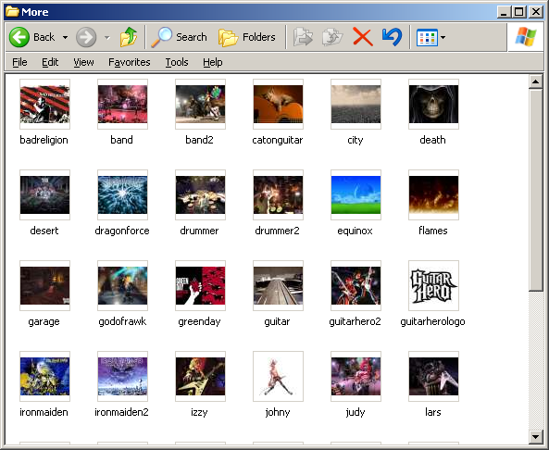Open the Favorites menu
This screenshot has width=549, height=450.
pyautogui.click(x=130, y=62)
